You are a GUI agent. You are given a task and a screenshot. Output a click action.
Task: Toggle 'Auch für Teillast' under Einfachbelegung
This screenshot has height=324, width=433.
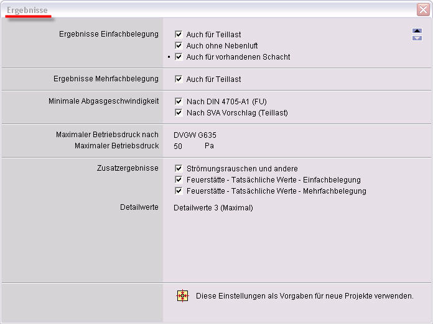[179, 35]
